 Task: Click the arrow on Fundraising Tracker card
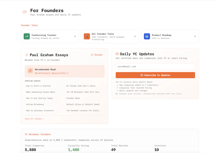[x=75, y=36]
